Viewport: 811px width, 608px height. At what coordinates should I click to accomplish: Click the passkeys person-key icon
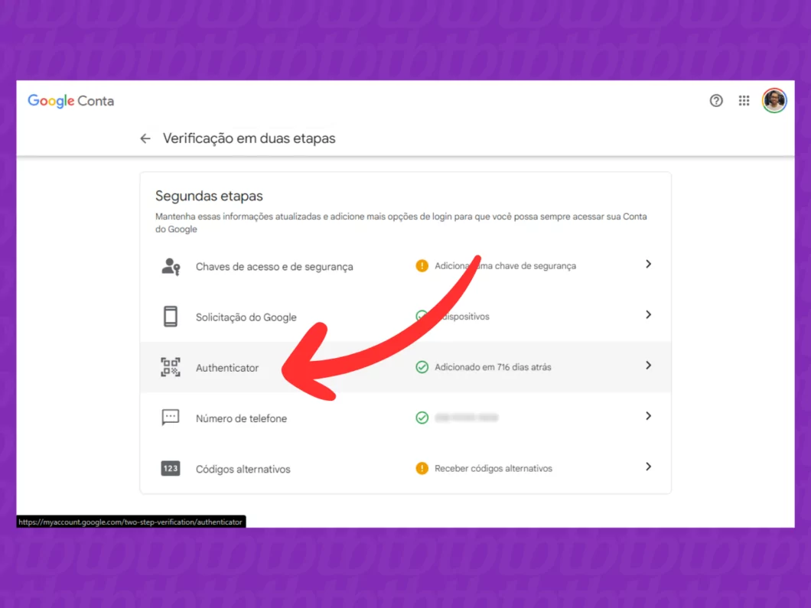[171, 267]
